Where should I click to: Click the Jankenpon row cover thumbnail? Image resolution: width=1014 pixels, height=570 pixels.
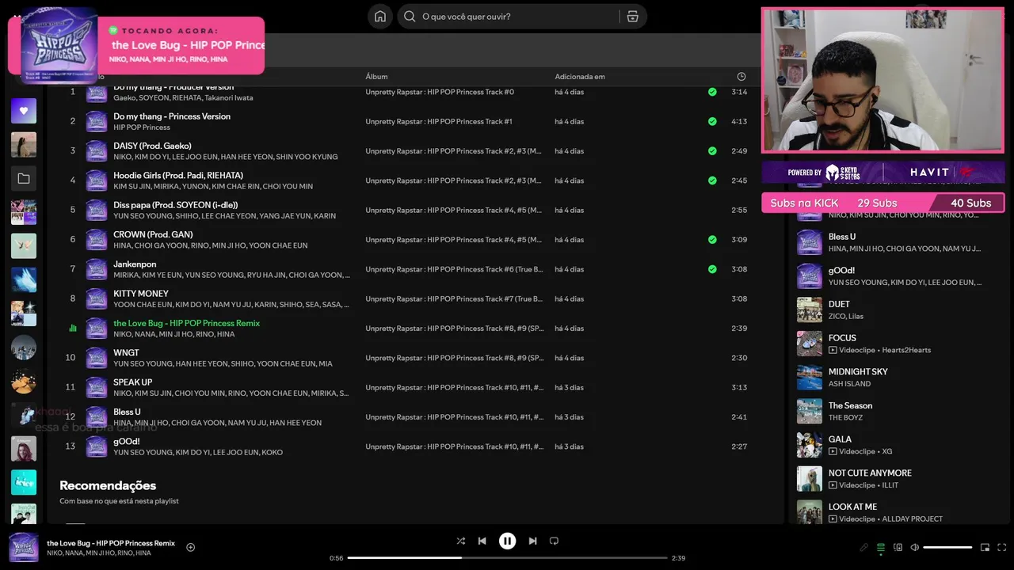[x=97, y=269]
